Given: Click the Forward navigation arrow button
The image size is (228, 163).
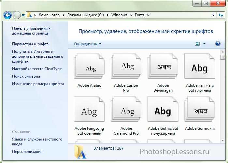Looking at the screenshot, I should coord(17,15).
